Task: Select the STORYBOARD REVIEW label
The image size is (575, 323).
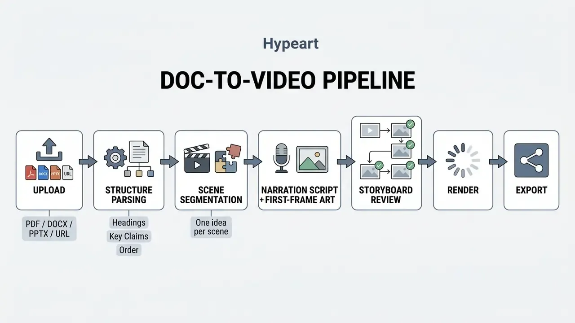Action: (x=386, y=195)
